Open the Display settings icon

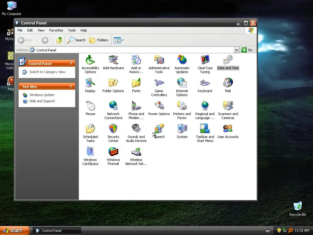coord(90,83)
